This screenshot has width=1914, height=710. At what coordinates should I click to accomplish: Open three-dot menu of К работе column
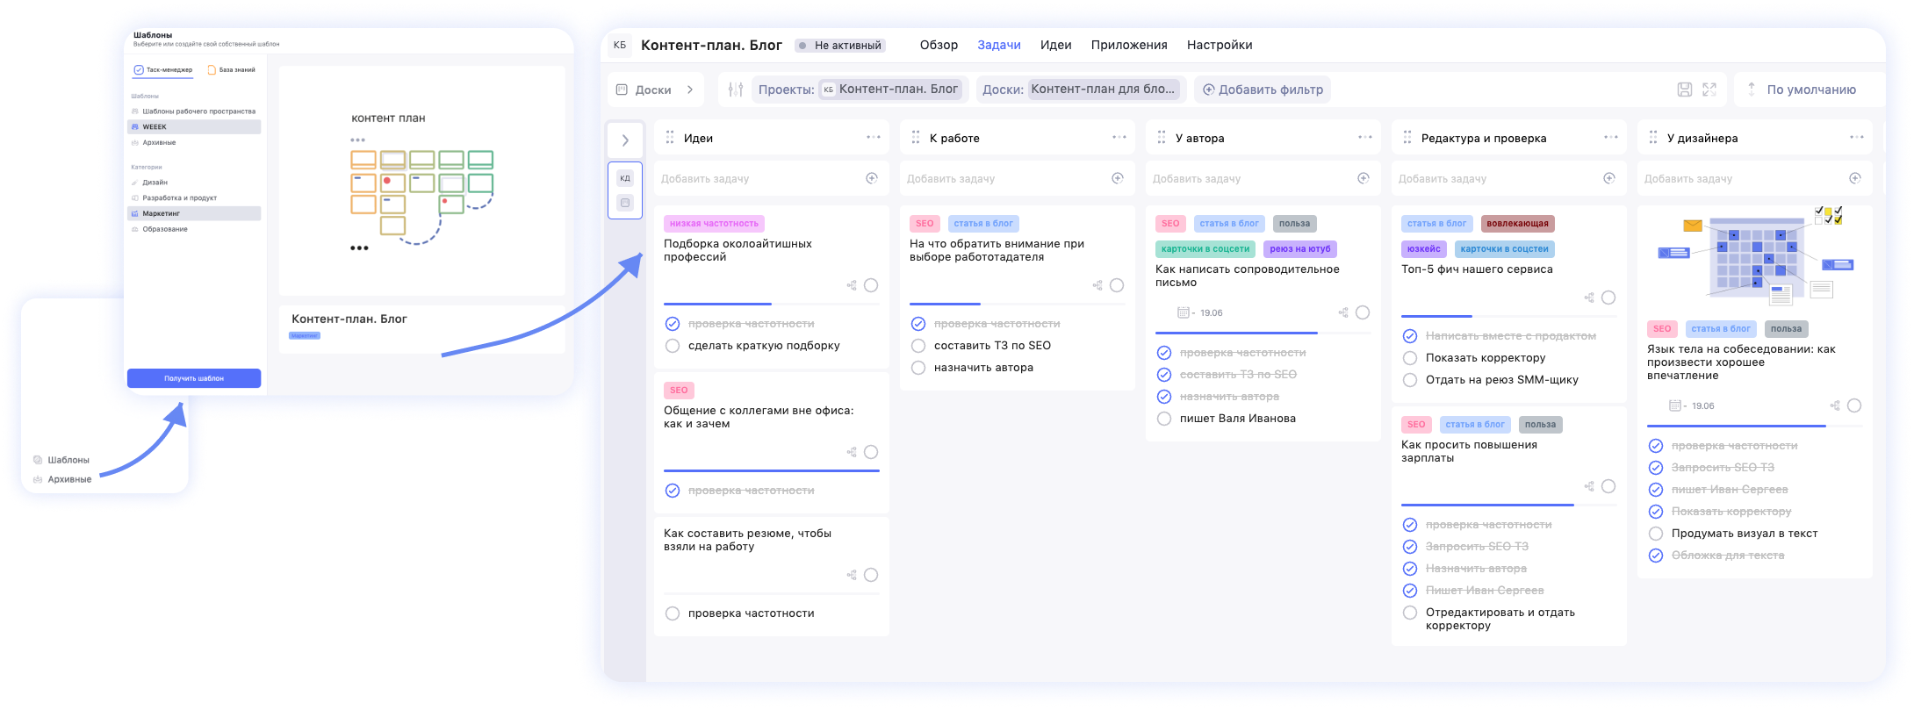[x=1119, y=137]
